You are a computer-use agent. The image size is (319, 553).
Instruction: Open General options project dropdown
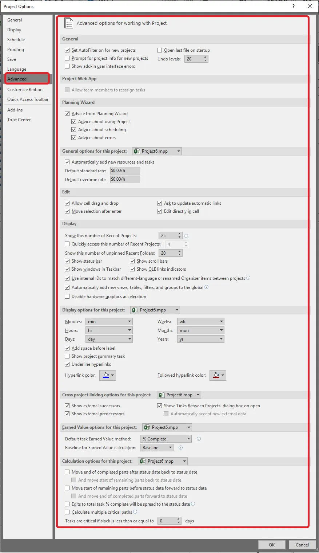point(157,151)
